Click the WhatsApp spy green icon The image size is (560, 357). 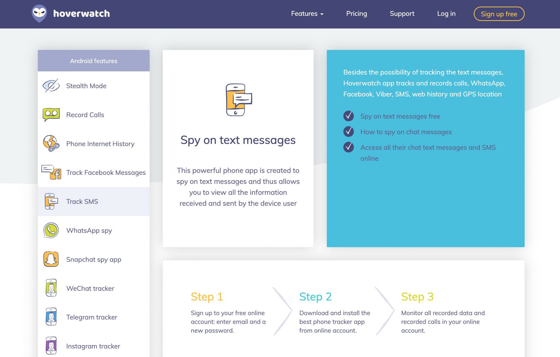coord(51,230)
